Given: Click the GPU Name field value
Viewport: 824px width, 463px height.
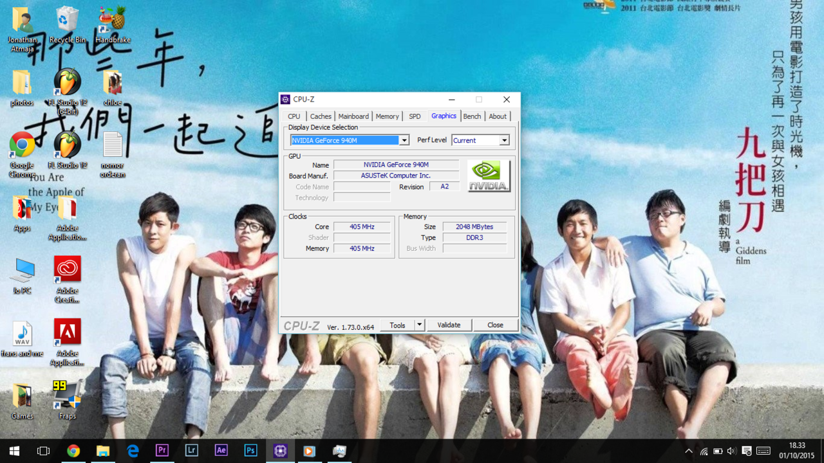Looking at the screenshot, I should [x=396, y=165].
